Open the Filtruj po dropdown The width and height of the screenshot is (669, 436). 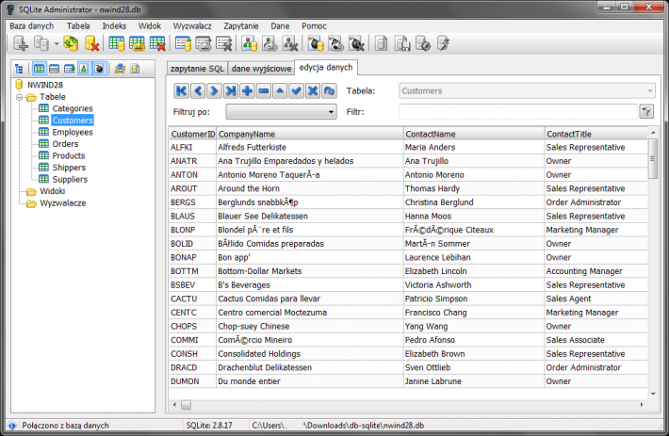(x=281, y=112)
